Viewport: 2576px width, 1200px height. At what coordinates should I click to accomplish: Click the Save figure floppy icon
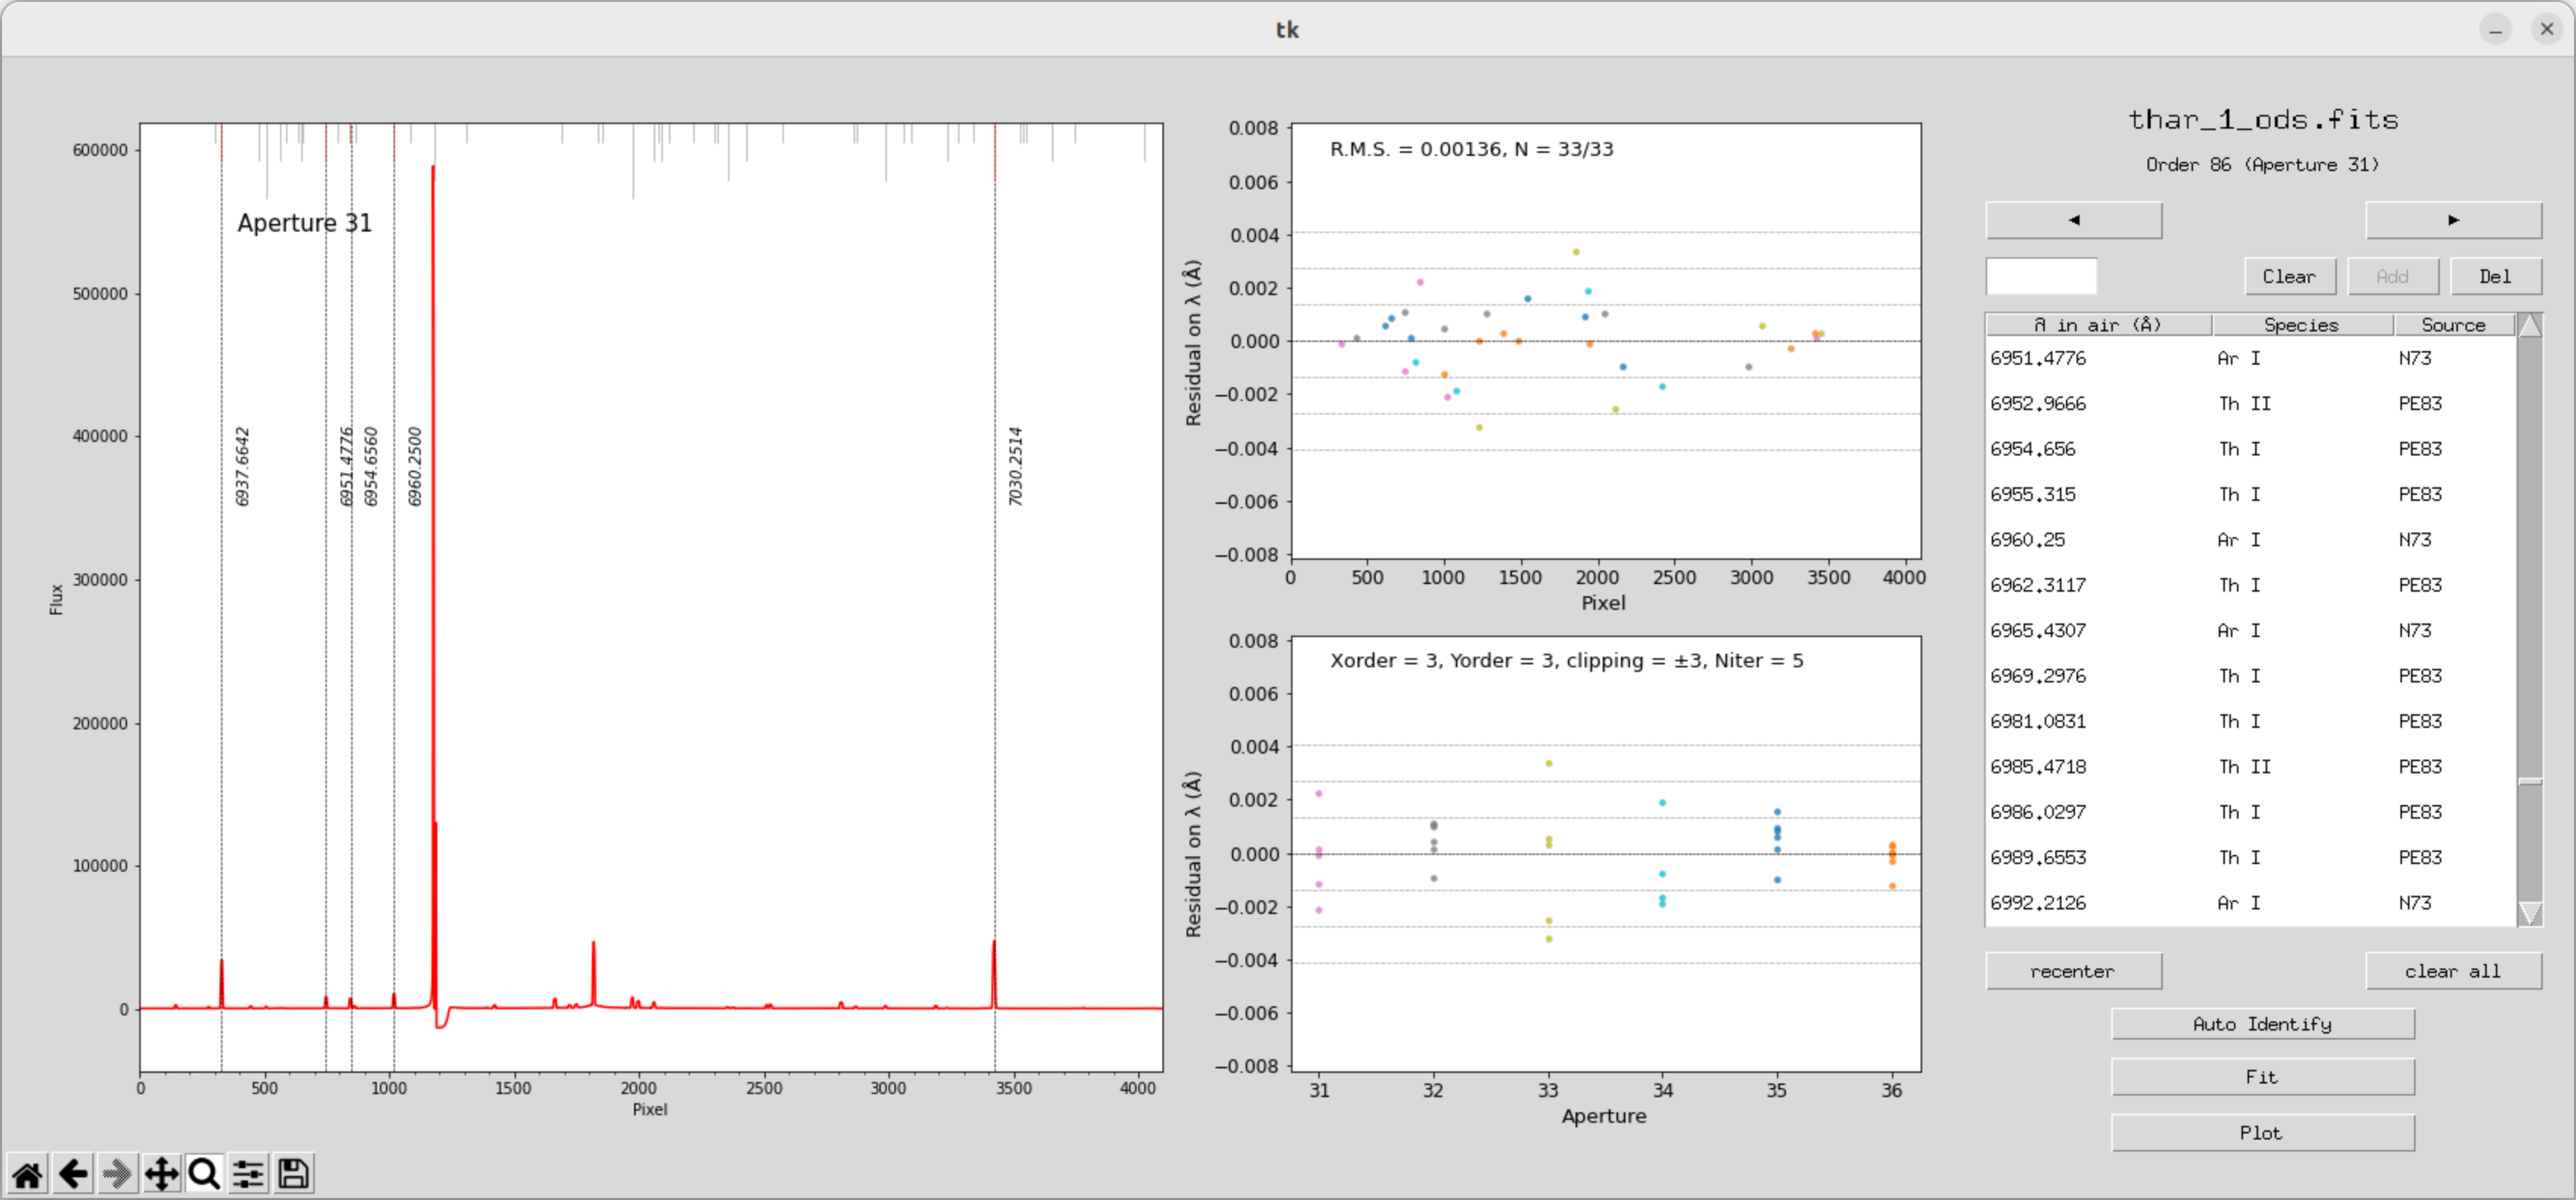(293, 1174)
